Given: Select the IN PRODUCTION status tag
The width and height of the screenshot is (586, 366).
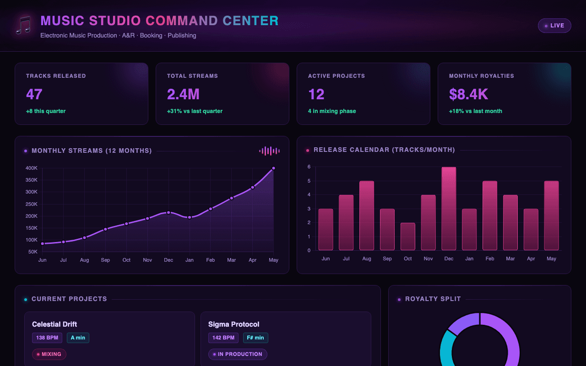Looking at the screenshot, I should [238, 354].
